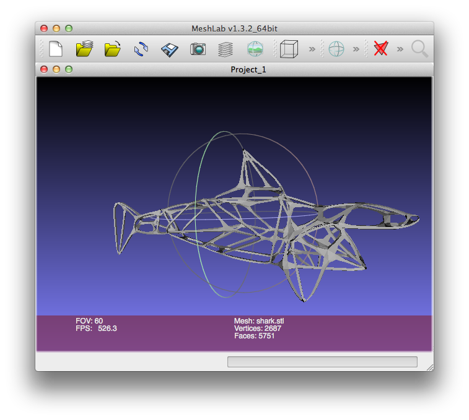Click the FPS: 526.3 readout

tap(96, 328)
